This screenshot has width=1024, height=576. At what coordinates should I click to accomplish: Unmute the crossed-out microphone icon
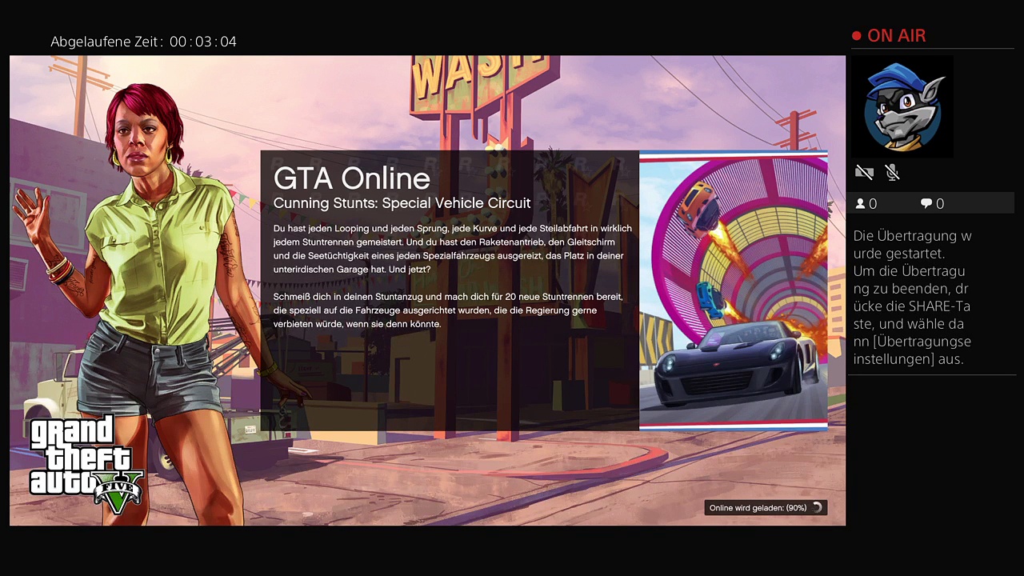pyautogui.click(x=893, y=172)
